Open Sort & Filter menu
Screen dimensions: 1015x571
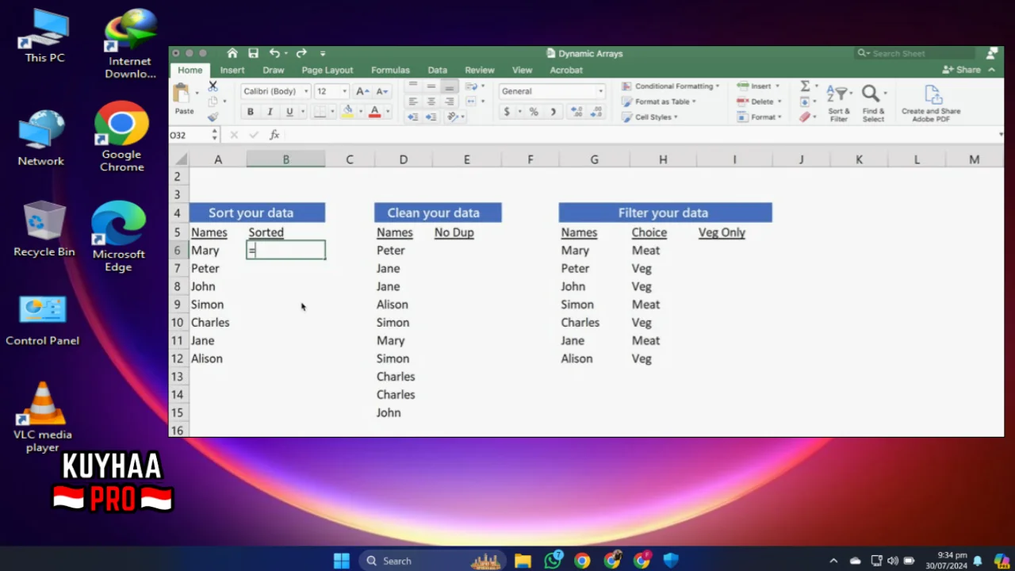pyautogui.click(x=839, y=103)
